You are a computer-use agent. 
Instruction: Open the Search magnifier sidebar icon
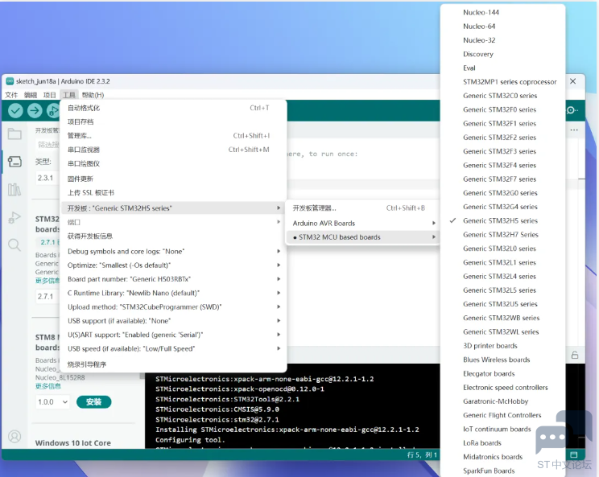coord(14,245)
